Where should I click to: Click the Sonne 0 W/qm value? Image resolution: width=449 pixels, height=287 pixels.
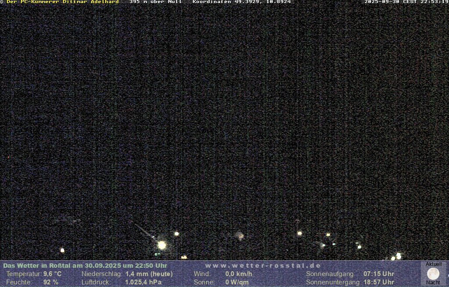click(237, 282)
